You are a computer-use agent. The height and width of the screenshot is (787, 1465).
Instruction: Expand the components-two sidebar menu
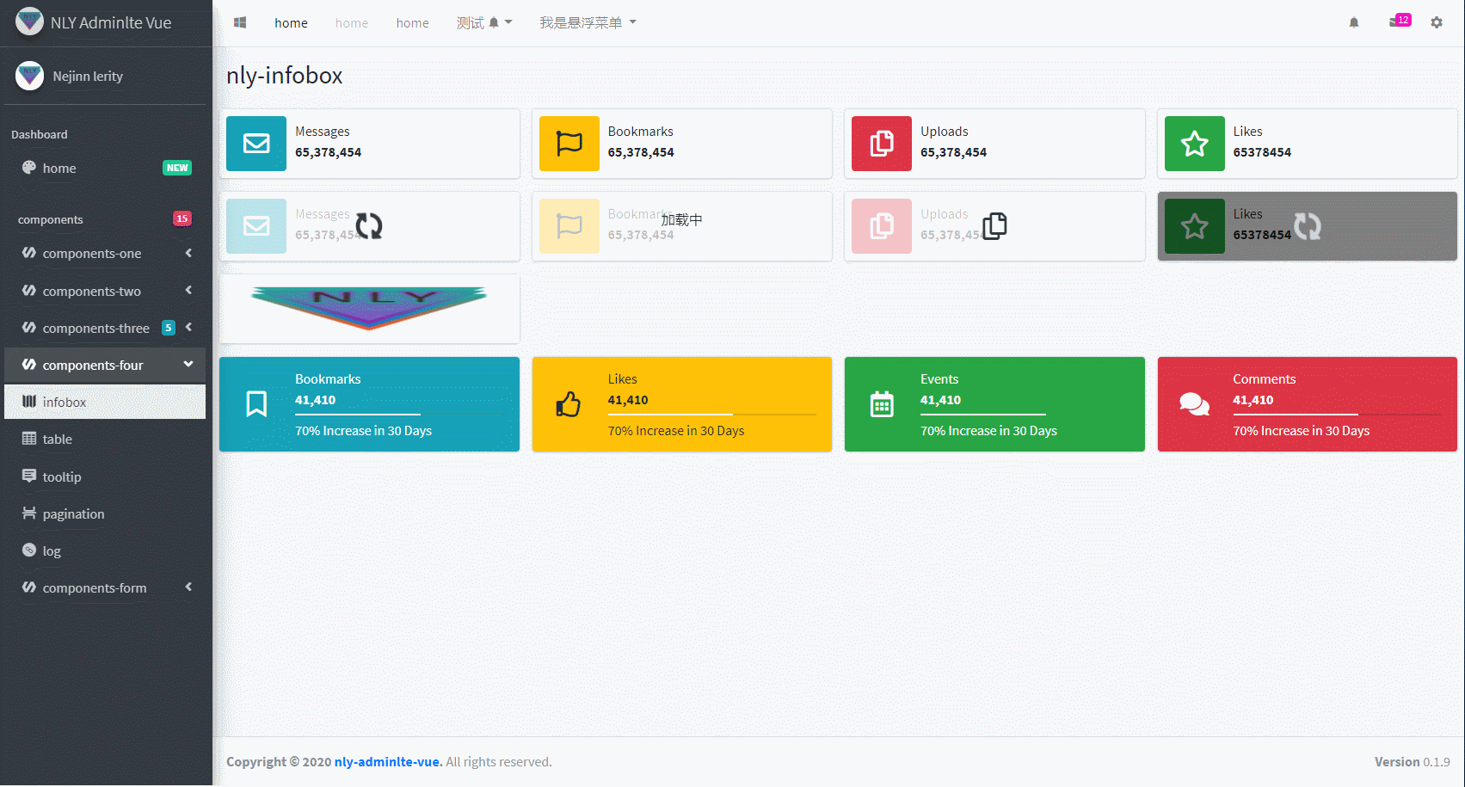point(105,292)
